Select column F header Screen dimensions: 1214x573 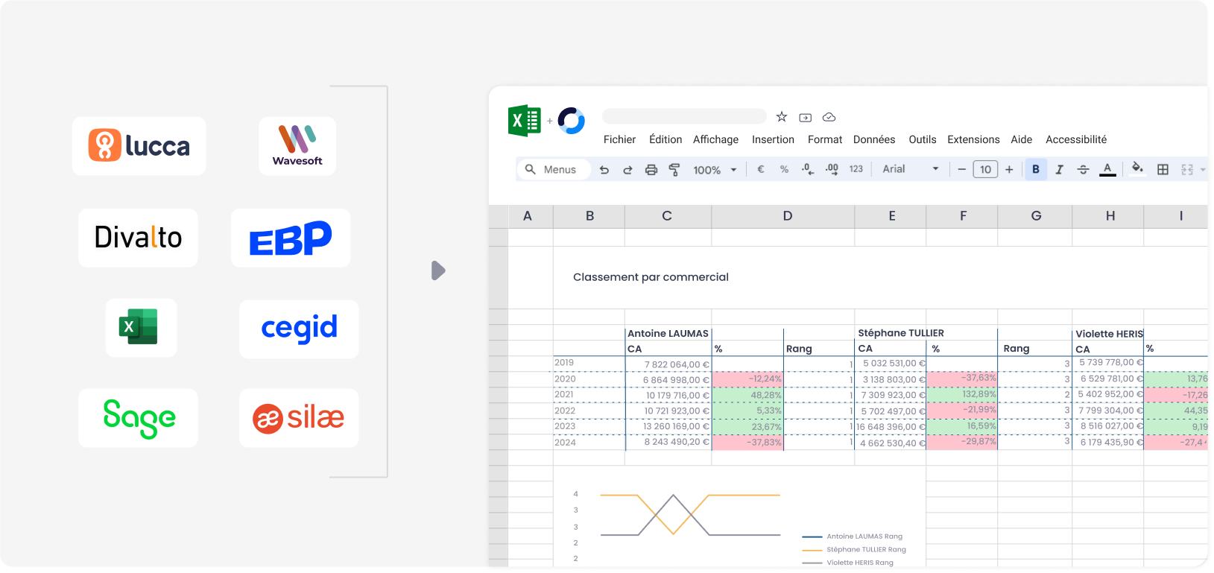point(963,216)
